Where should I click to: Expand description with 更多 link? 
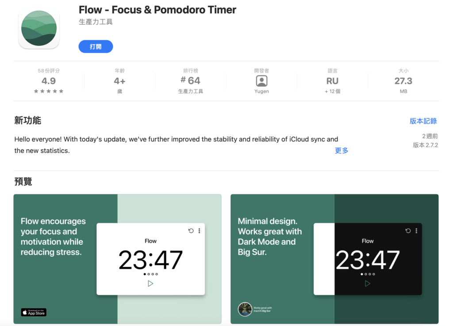point(342,150)
